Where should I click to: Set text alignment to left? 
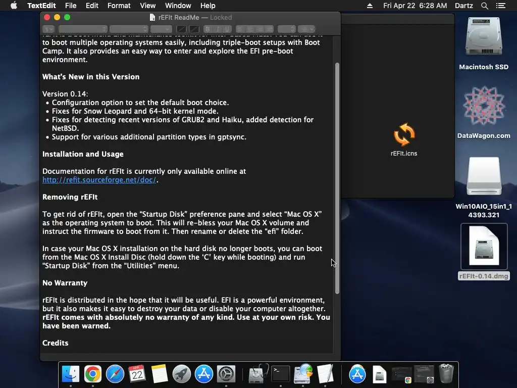(x=240, y=29)
